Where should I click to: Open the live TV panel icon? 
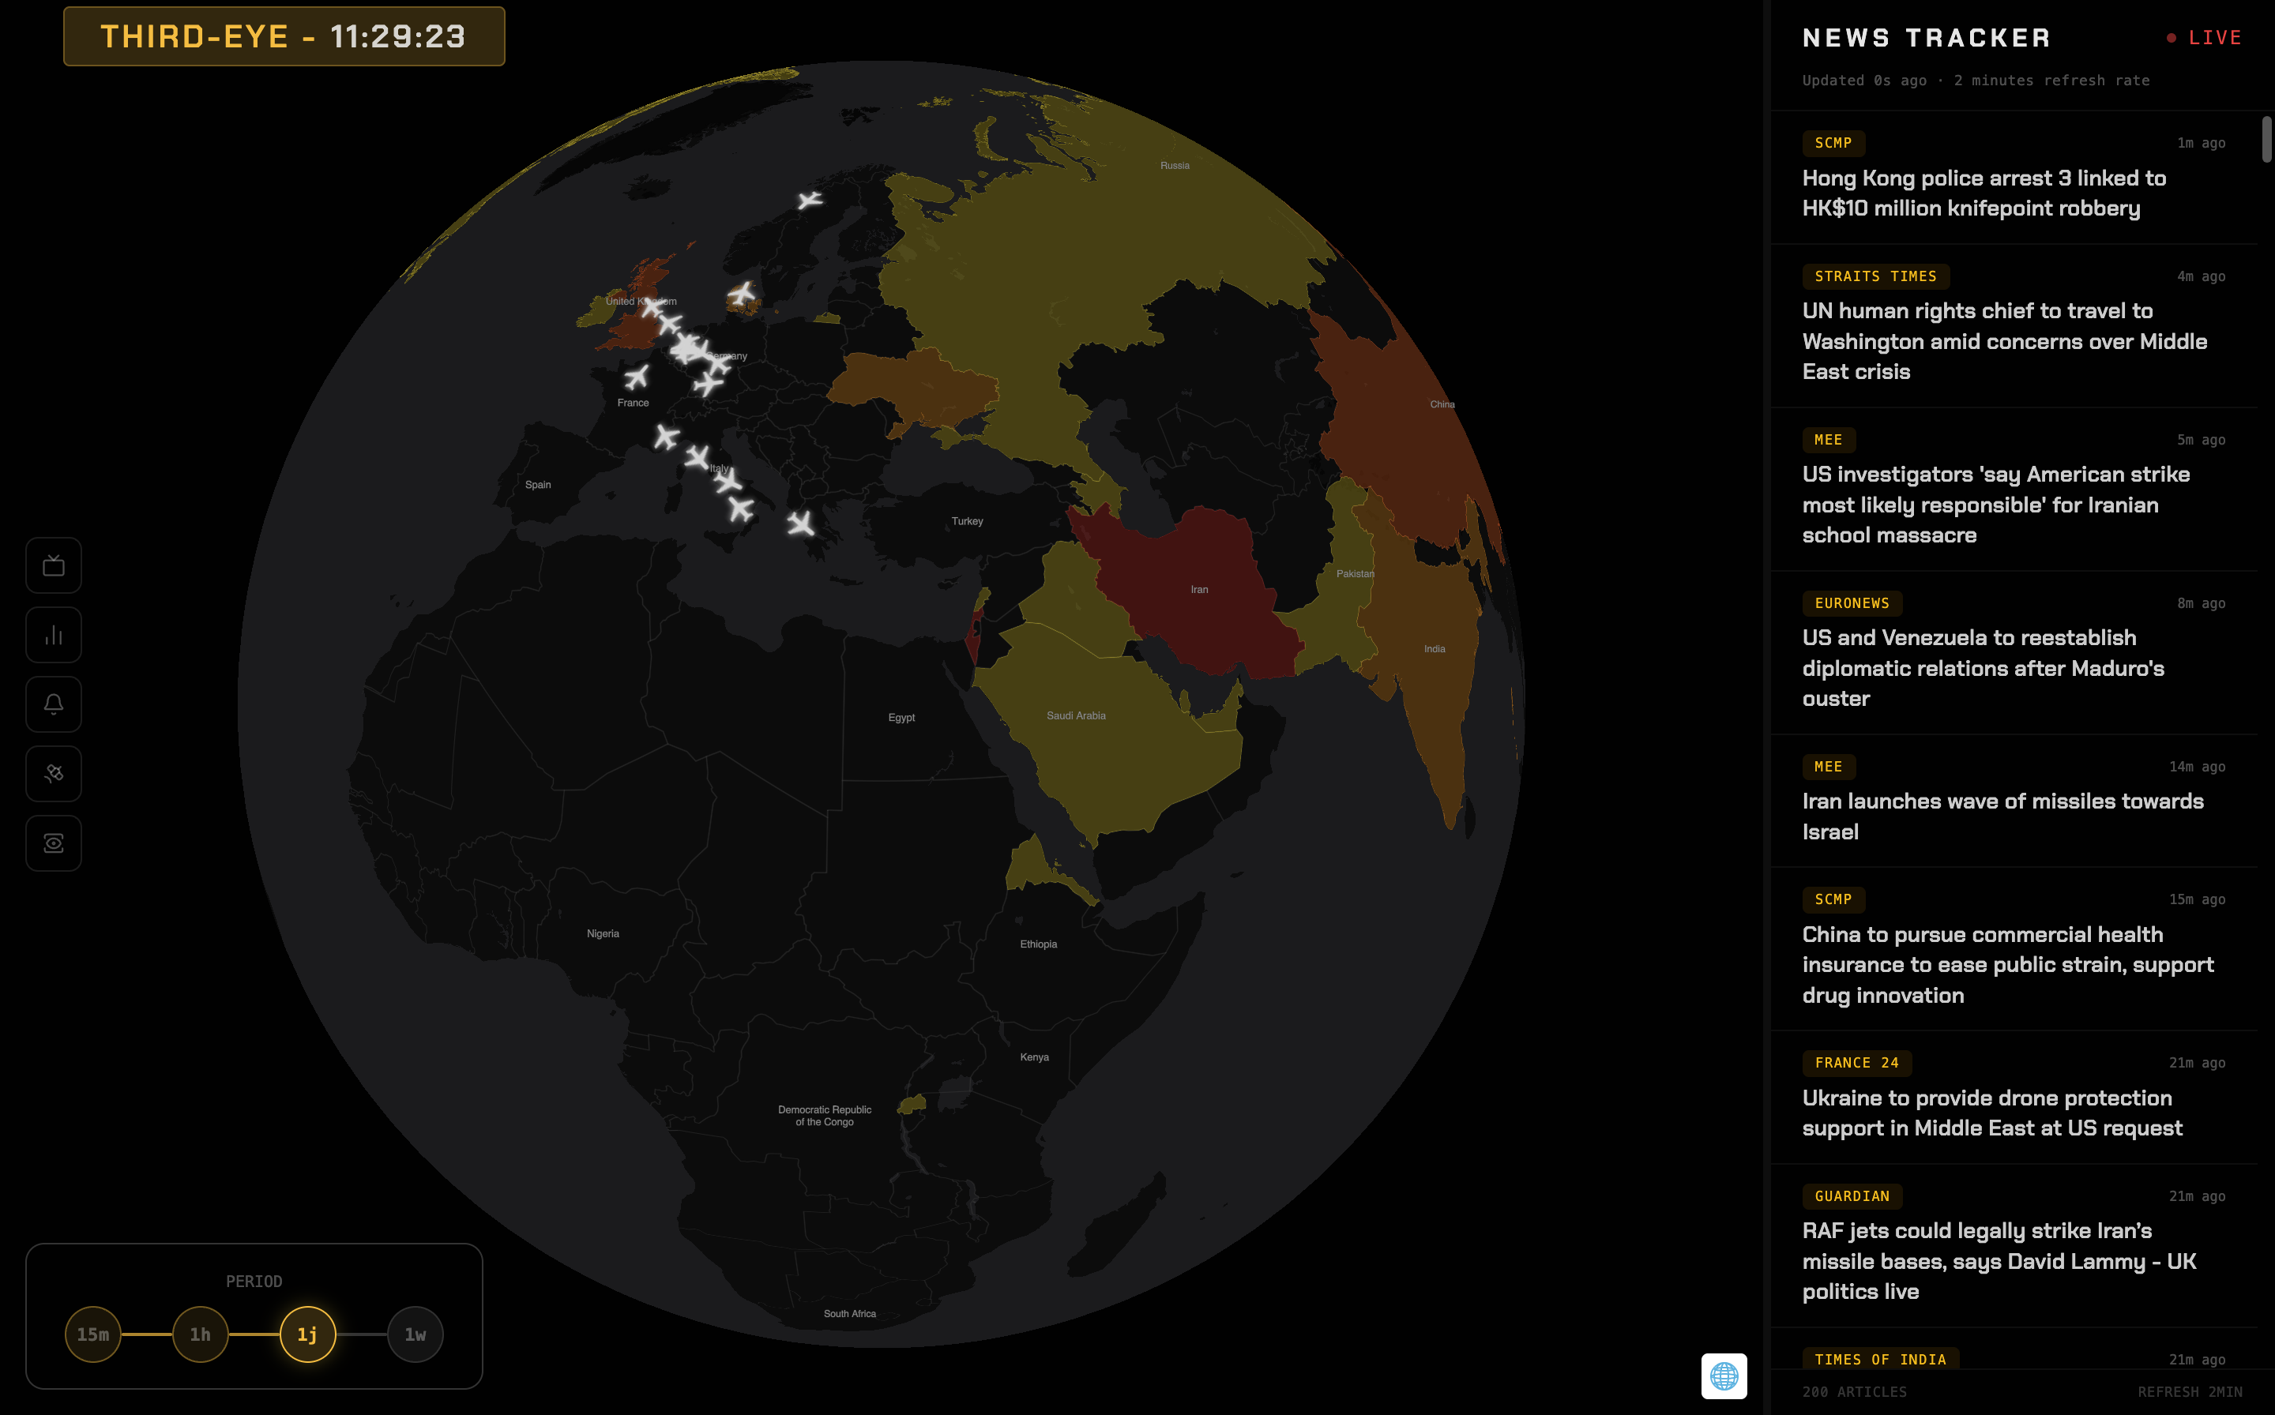click(x=54, y=565)
